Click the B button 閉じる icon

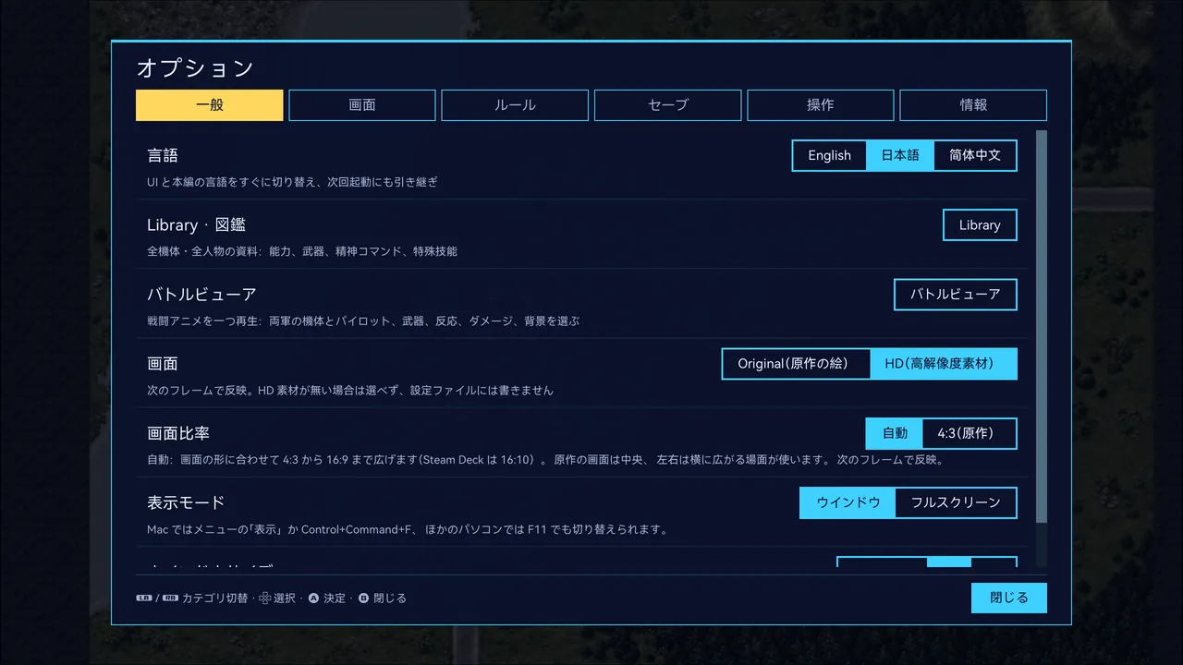[x=363, y=598]
